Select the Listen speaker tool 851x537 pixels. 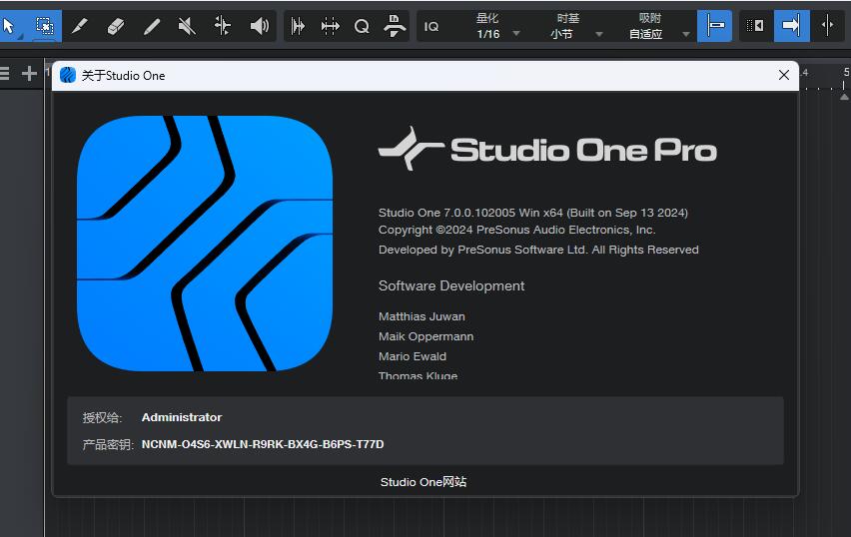click(x=260, y=26)
